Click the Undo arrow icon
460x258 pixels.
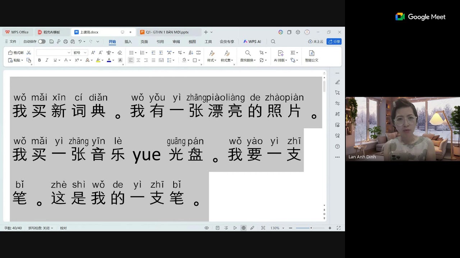(x=80, y=42)
